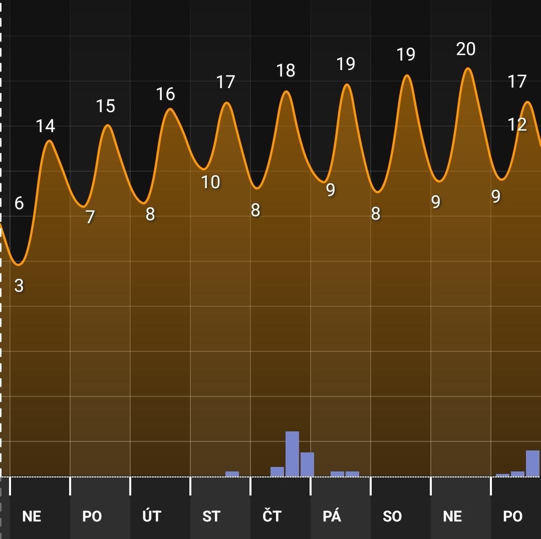Tap the 16 degree peak label
Image resolution: width=541 pixels, height=539 pixels.
pos(165,94)
